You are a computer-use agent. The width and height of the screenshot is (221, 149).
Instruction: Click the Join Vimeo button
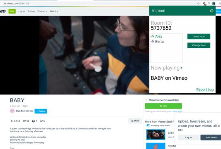pyautogui.click(x=211, y=137)
